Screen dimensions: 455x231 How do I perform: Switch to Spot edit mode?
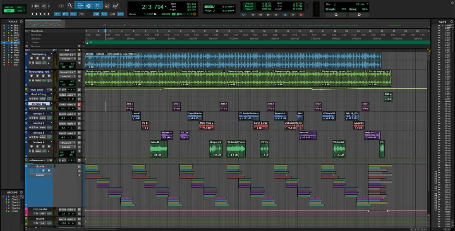pos(20,7)
